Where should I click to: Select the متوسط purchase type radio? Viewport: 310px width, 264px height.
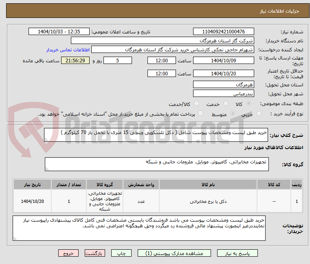(x=233, y=114)
